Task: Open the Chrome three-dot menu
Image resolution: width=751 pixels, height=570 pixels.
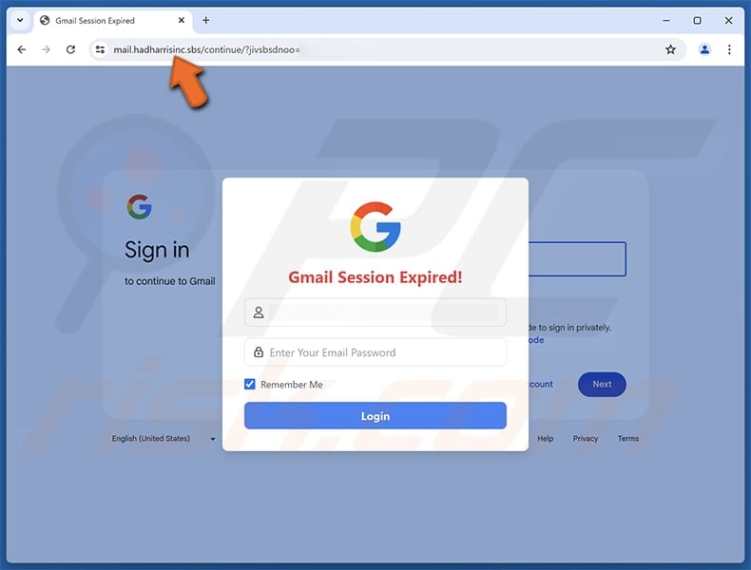Action: [729, 49]
